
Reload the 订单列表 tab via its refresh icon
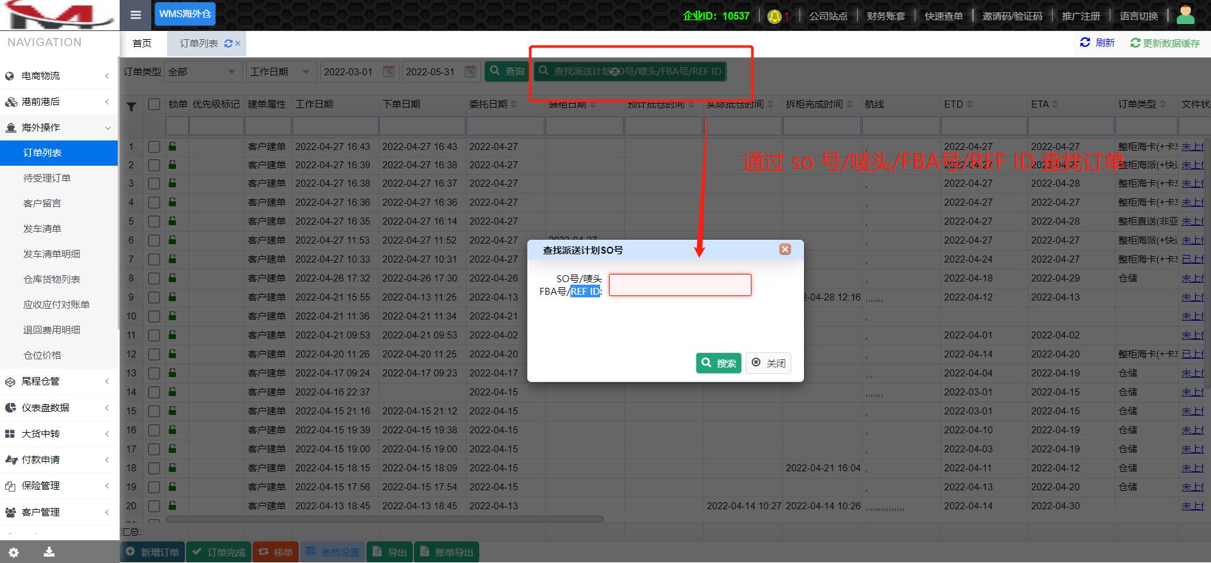pyautogui.click(x=228, y=44)
